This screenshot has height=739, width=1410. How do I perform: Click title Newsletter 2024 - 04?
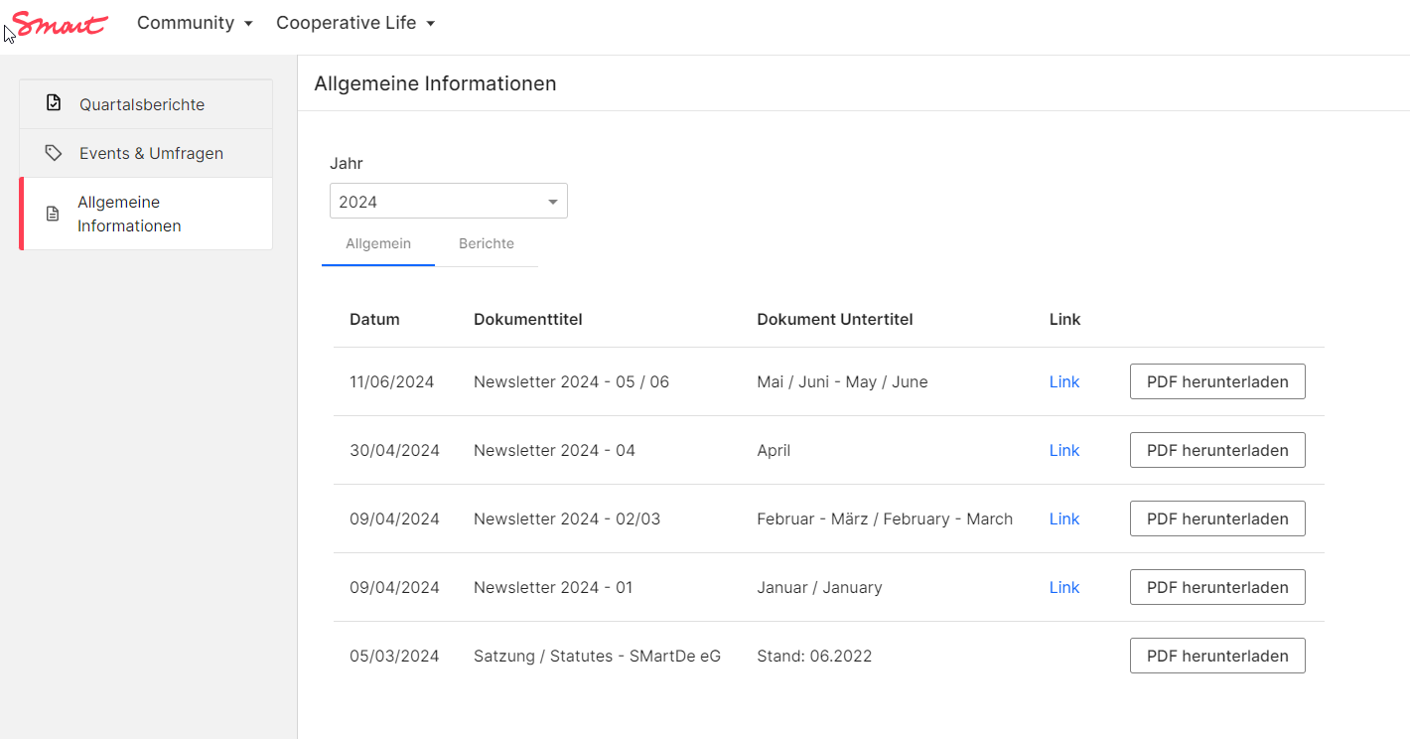click(554, 450)
